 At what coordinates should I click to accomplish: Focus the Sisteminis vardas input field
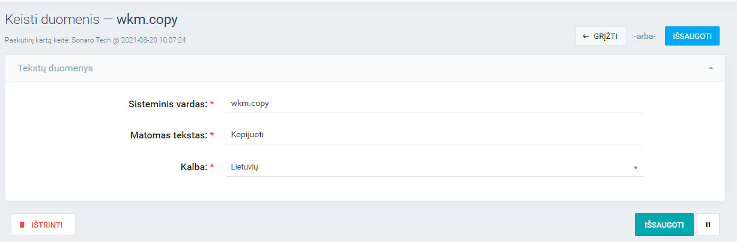[x=434, y=103]
